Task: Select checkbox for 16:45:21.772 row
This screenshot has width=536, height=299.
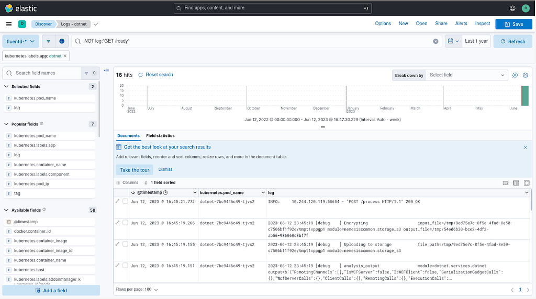Action: [126, 201]
